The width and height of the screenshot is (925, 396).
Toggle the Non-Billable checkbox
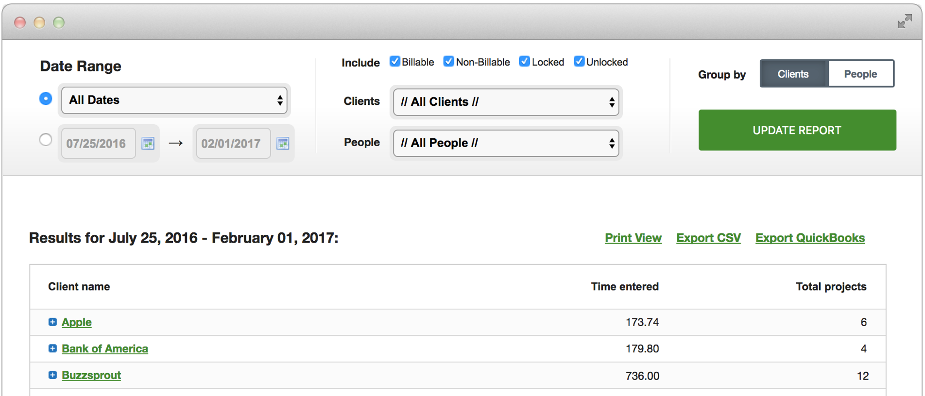click(449, 62)
